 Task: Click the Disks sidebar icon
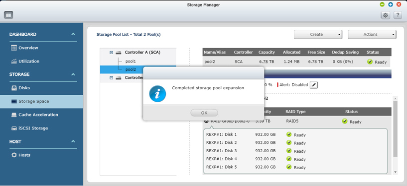coord(14,88)
